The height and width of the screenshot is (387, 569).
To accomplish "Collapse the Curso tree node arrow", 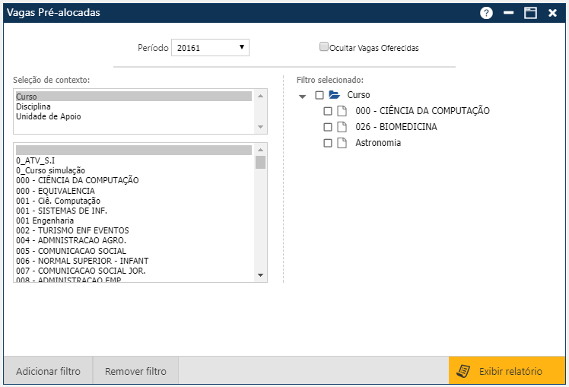I will pyautogui.click(x=303, y=96).
